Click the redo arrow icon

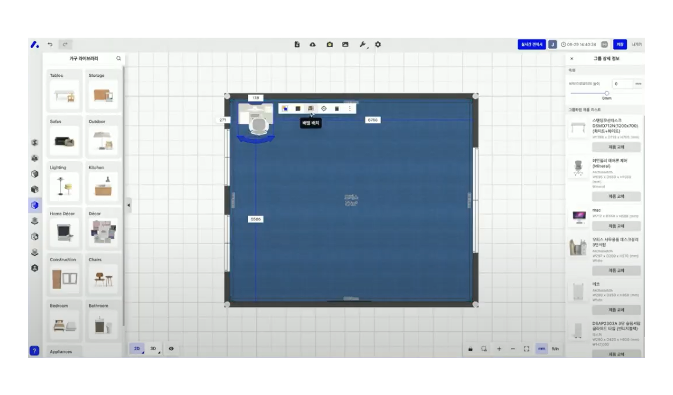pyautogui.click(x=65, y=44)
